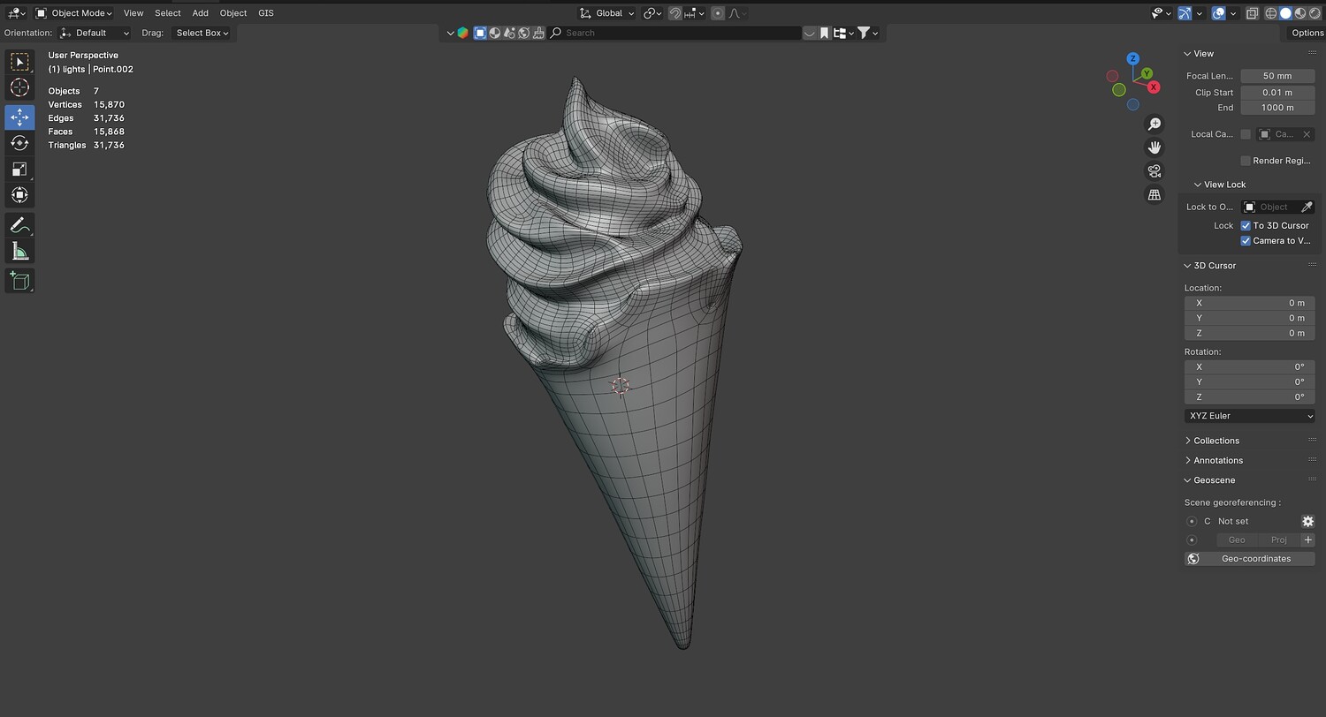Toggle proportional editing button
This screenshot has width=1326, height=717.
pyautogui.click(x=718, y=13)
